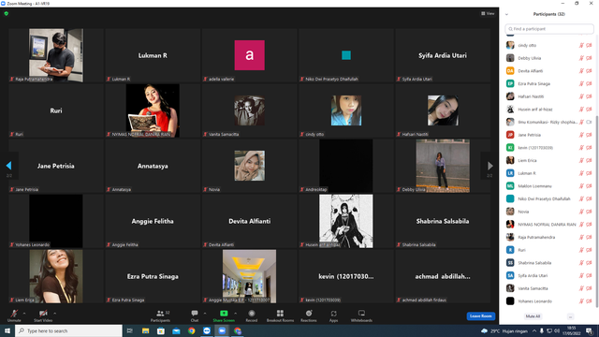This screenshot has height=337, width=599.
Task: Click Yohanes Leonardo's microphone icon in the list
Action: pos(581,301)
